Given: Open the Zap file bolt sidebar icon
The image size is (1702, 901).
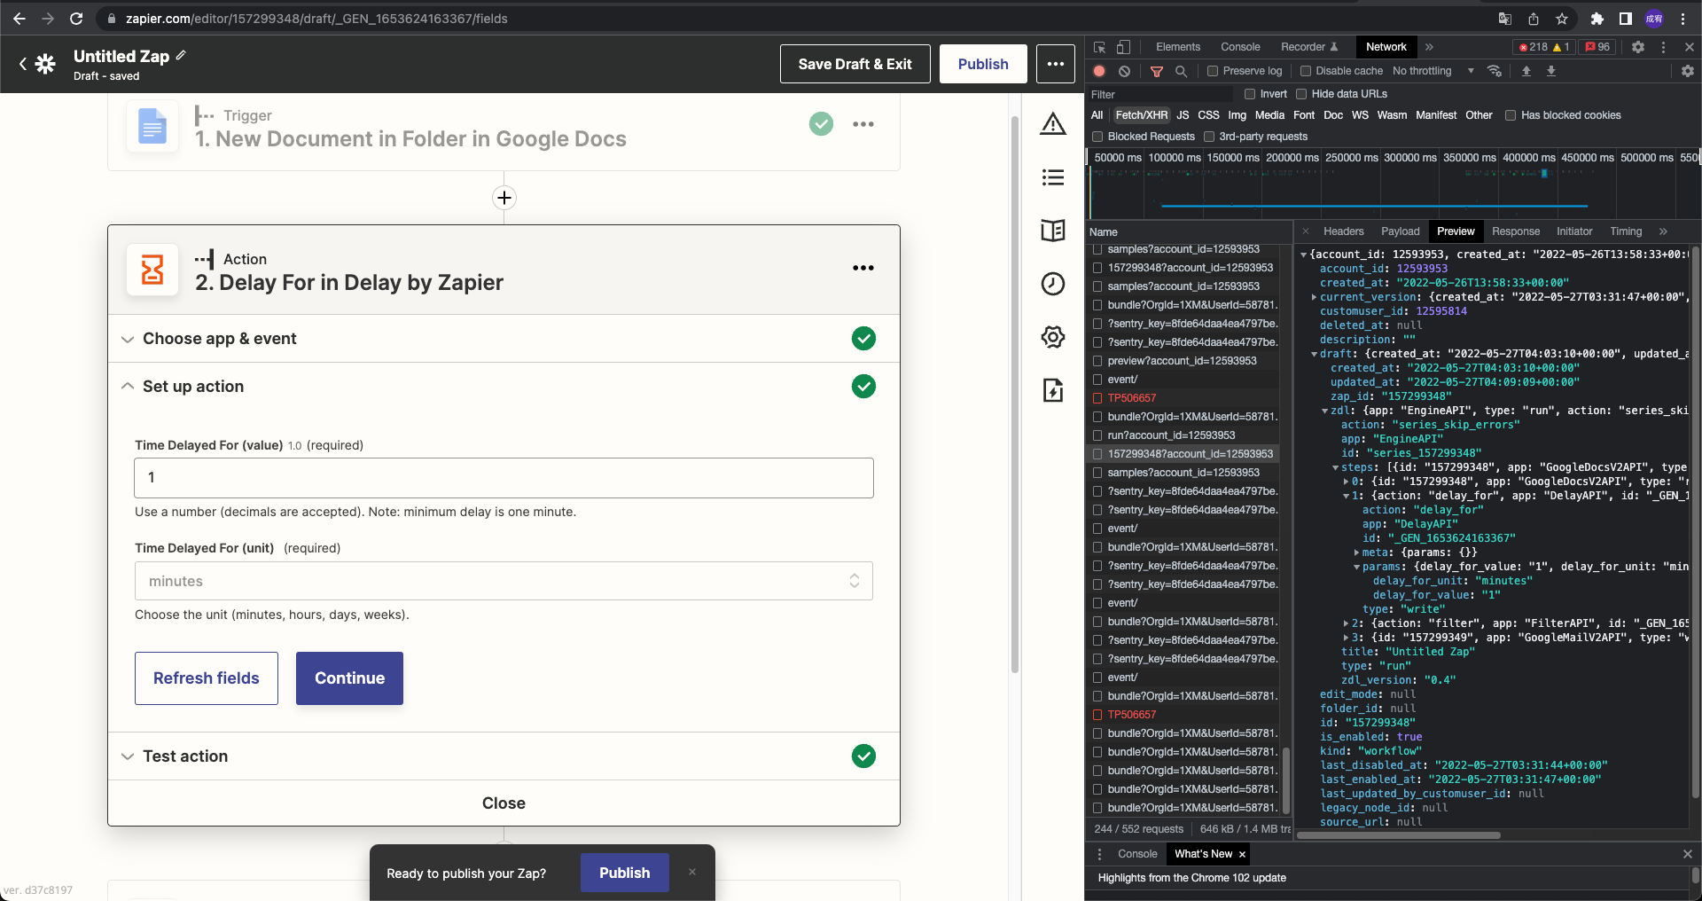Looking at the screenshot, I should [x=1053, y=390].
